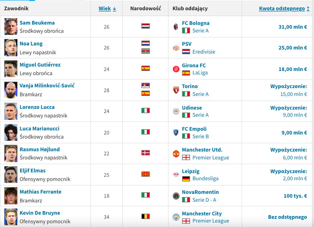Click the FC Bologna club crest icon
The height and width of the screenshot is (227, 314).
176,27
